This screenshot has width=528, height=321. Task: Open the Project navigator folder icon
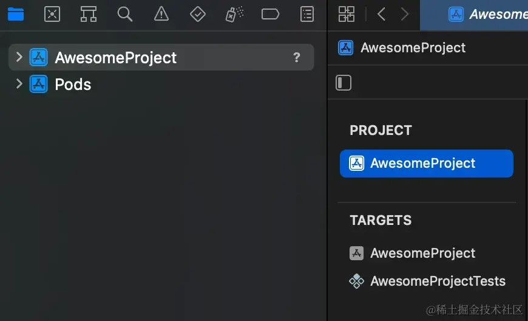tap(16, 14)
